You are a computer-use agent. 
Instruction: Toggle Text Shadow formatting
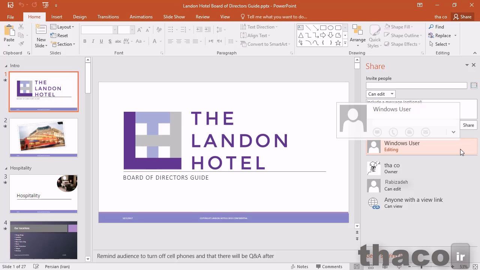click(x=109, y=41)
